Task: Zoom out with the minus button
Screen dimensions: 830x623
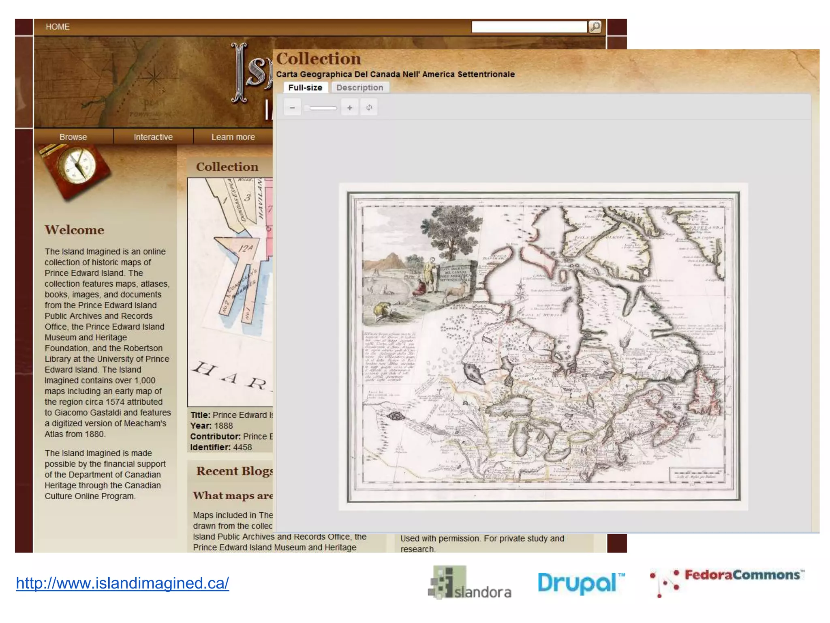Action: (x=292, y=107)
